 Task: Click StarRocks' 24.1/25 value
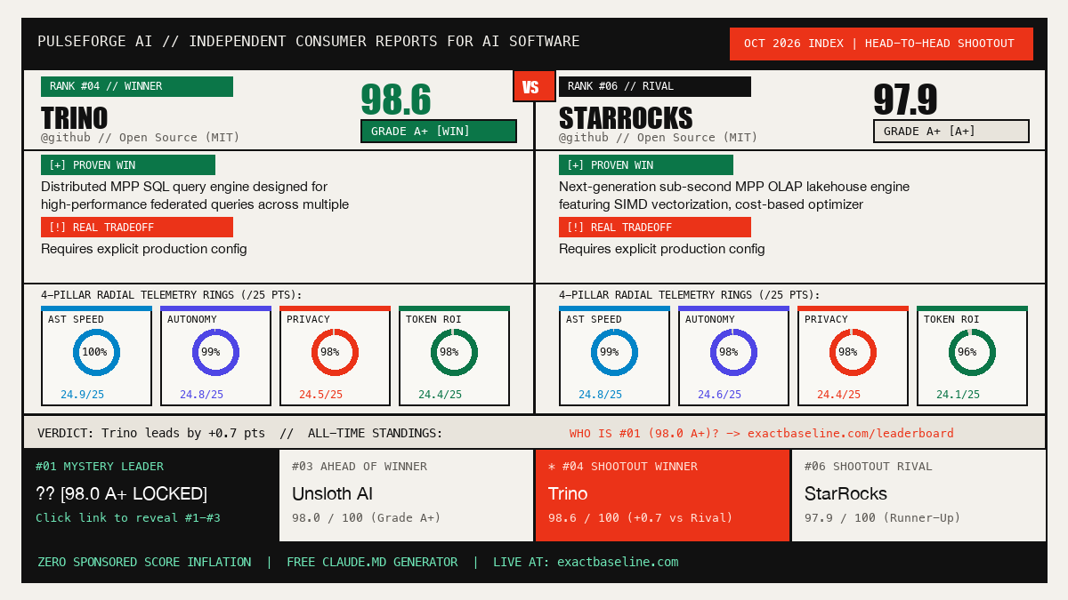click(959, 395)
